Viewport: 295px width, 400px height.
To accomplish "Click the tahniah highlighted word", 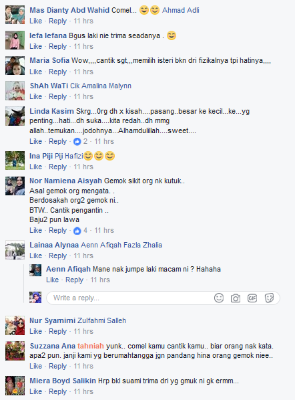I will pyautogui.click(x=91, y=346).
